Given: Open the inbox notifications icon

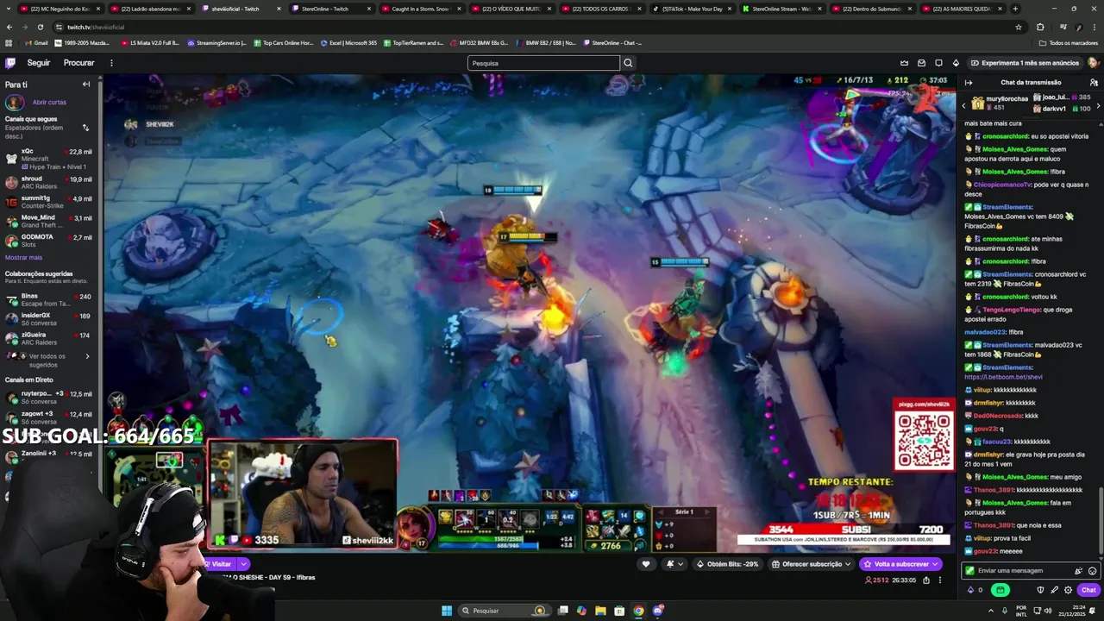Looking at the screenshot, I should [921, 63].
